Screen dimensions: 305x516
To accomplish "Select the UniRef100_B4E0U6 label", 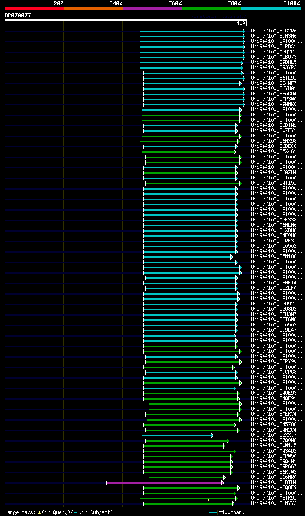I will point(274,236).
